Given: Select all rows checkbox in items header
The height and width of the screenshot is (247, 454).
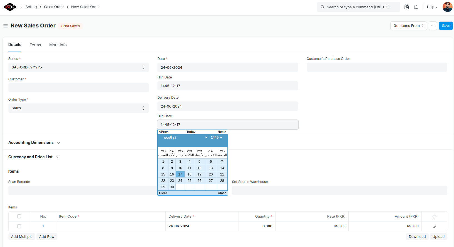Looking at the screenshot, I should (19, 216).
